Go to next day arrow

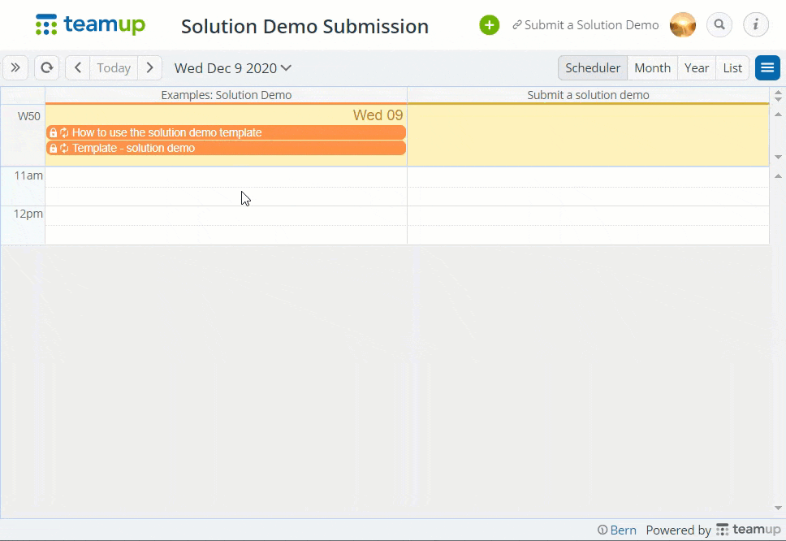(149, 67)
